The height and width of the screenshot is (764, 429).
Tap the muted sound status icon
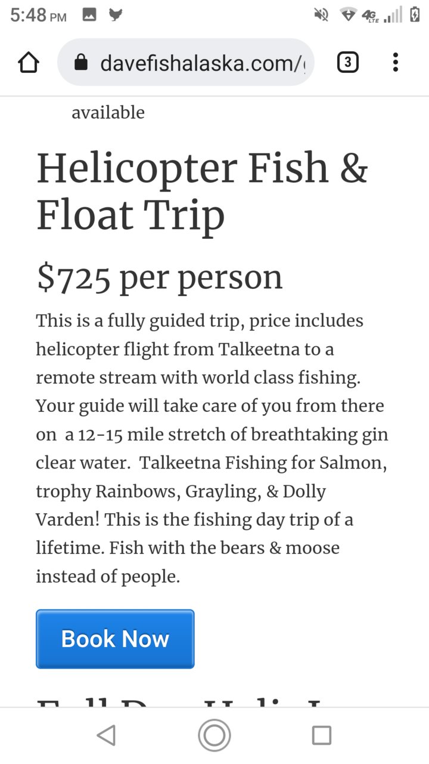pos(321,15)
